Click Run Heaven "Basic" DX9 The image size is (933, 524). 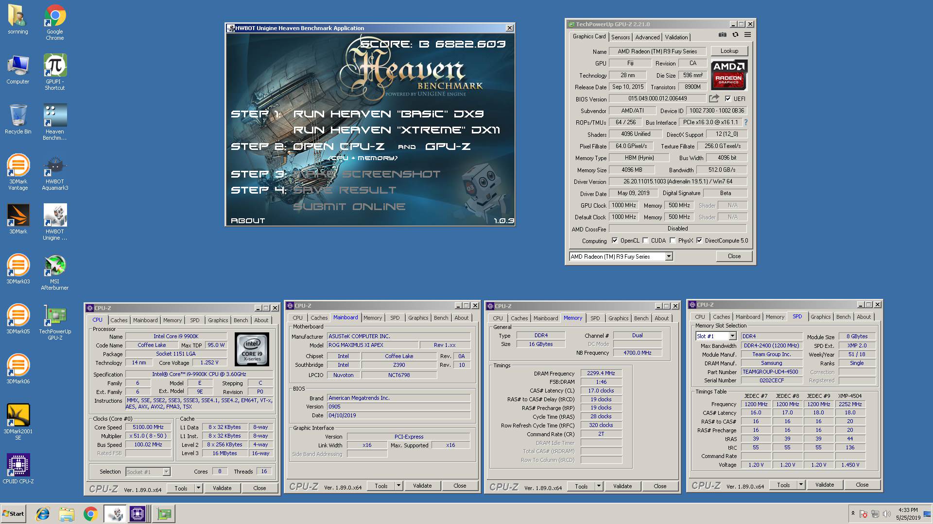[x=388, y=114]
